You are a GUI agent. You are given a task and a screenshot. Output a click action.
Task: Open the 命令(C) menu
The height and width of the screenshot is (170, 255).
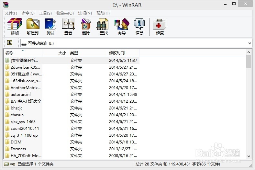[x=28, y=13]
